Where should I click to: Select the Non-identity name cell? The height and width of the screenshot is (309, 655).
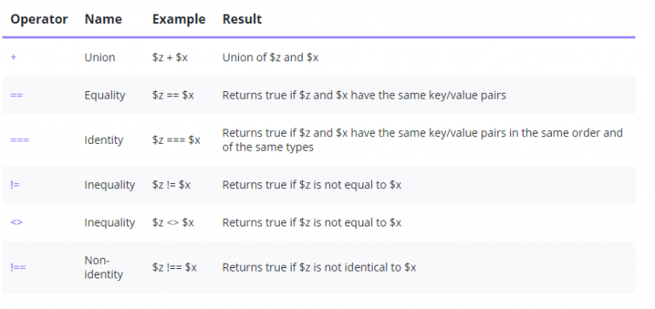[x=103, y=267]
